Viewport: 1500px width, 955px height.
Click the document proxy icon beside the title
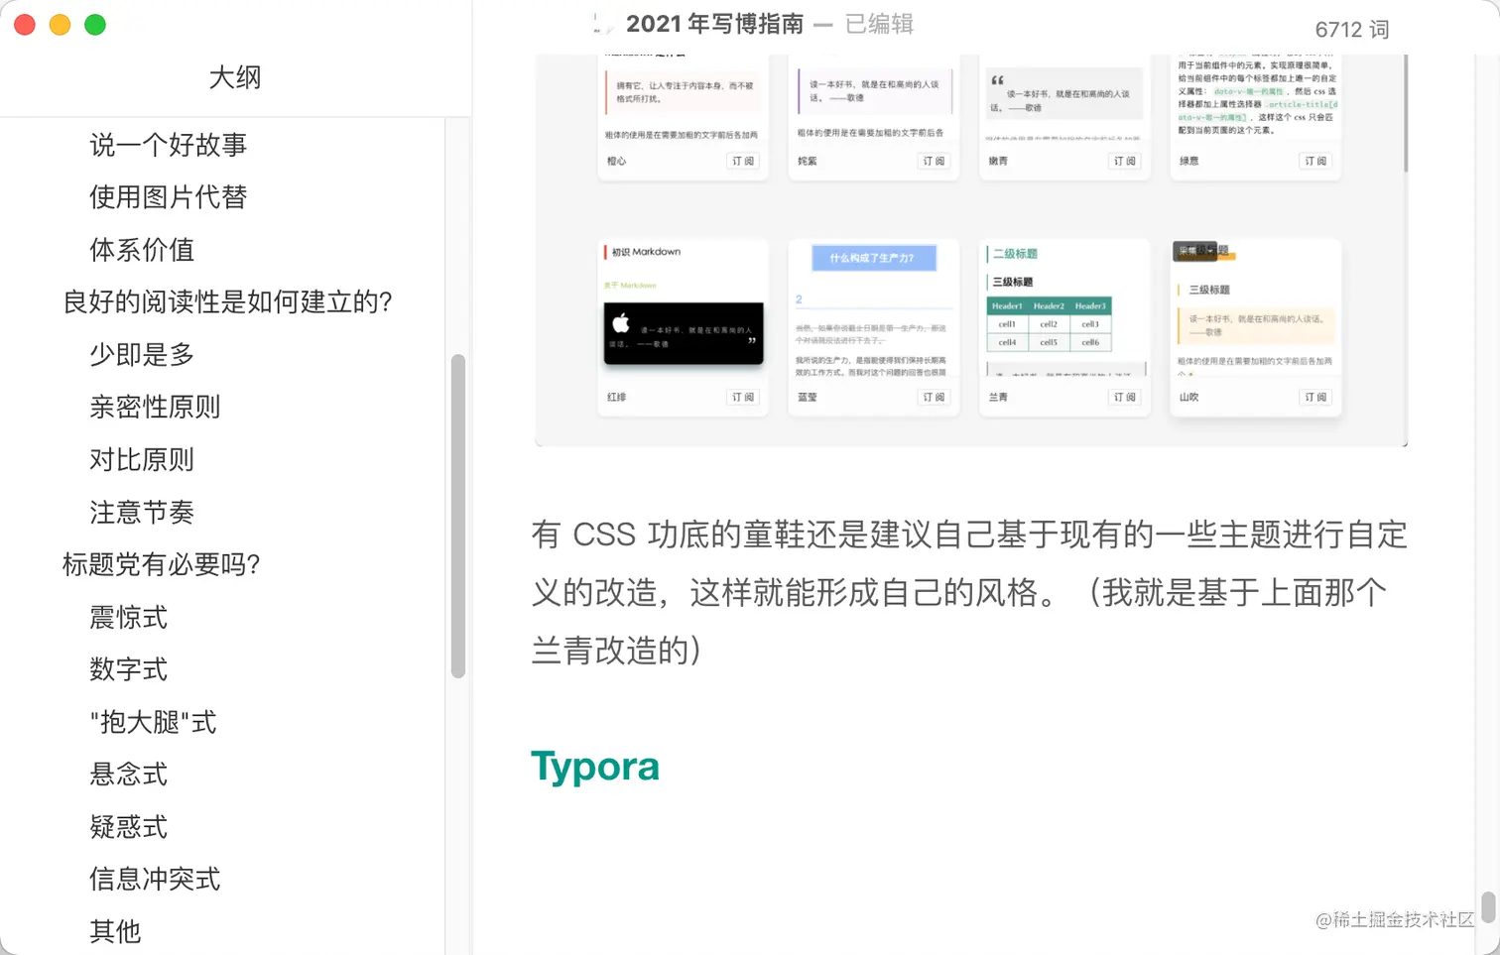tap(603, 24)
